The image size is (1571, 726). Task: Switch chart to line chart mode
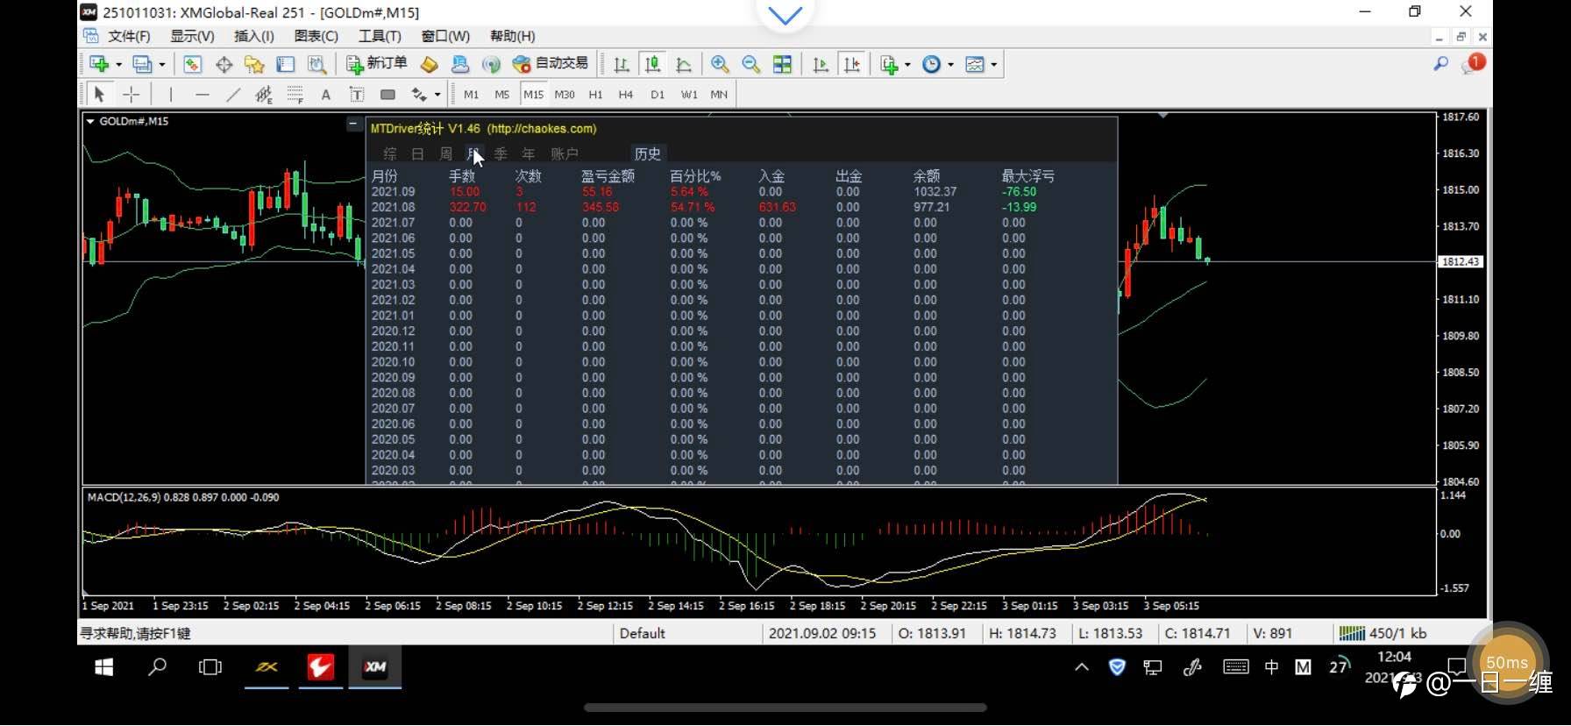click(x=684, y=64)
